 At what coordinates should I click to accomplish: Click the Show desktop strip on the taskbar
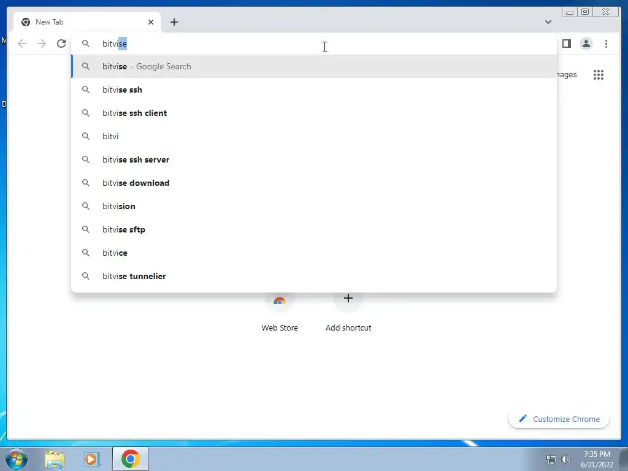point(624,459)
